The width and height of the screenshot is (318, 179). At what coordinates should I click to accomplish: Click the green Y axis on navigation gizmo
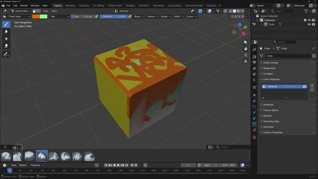point(245,27)
